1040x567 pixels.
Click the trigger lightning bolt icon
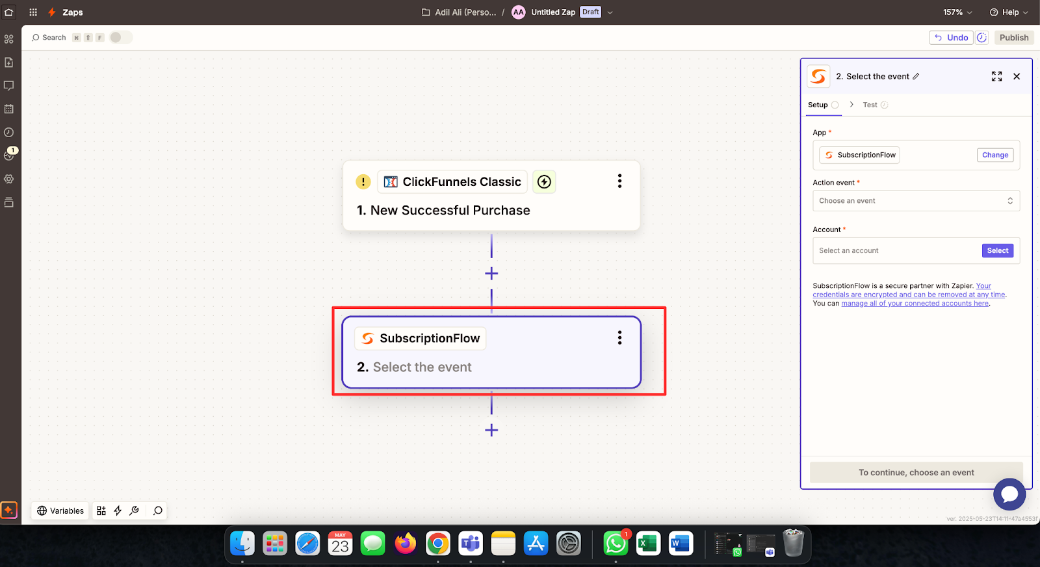(x=544, y=182)
